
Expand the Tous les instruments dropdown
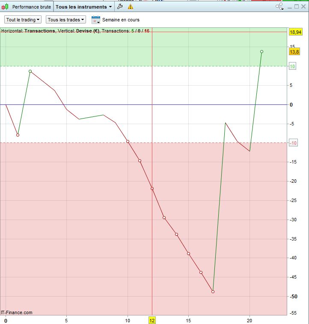pyautogui.click(x=83, y=7)
